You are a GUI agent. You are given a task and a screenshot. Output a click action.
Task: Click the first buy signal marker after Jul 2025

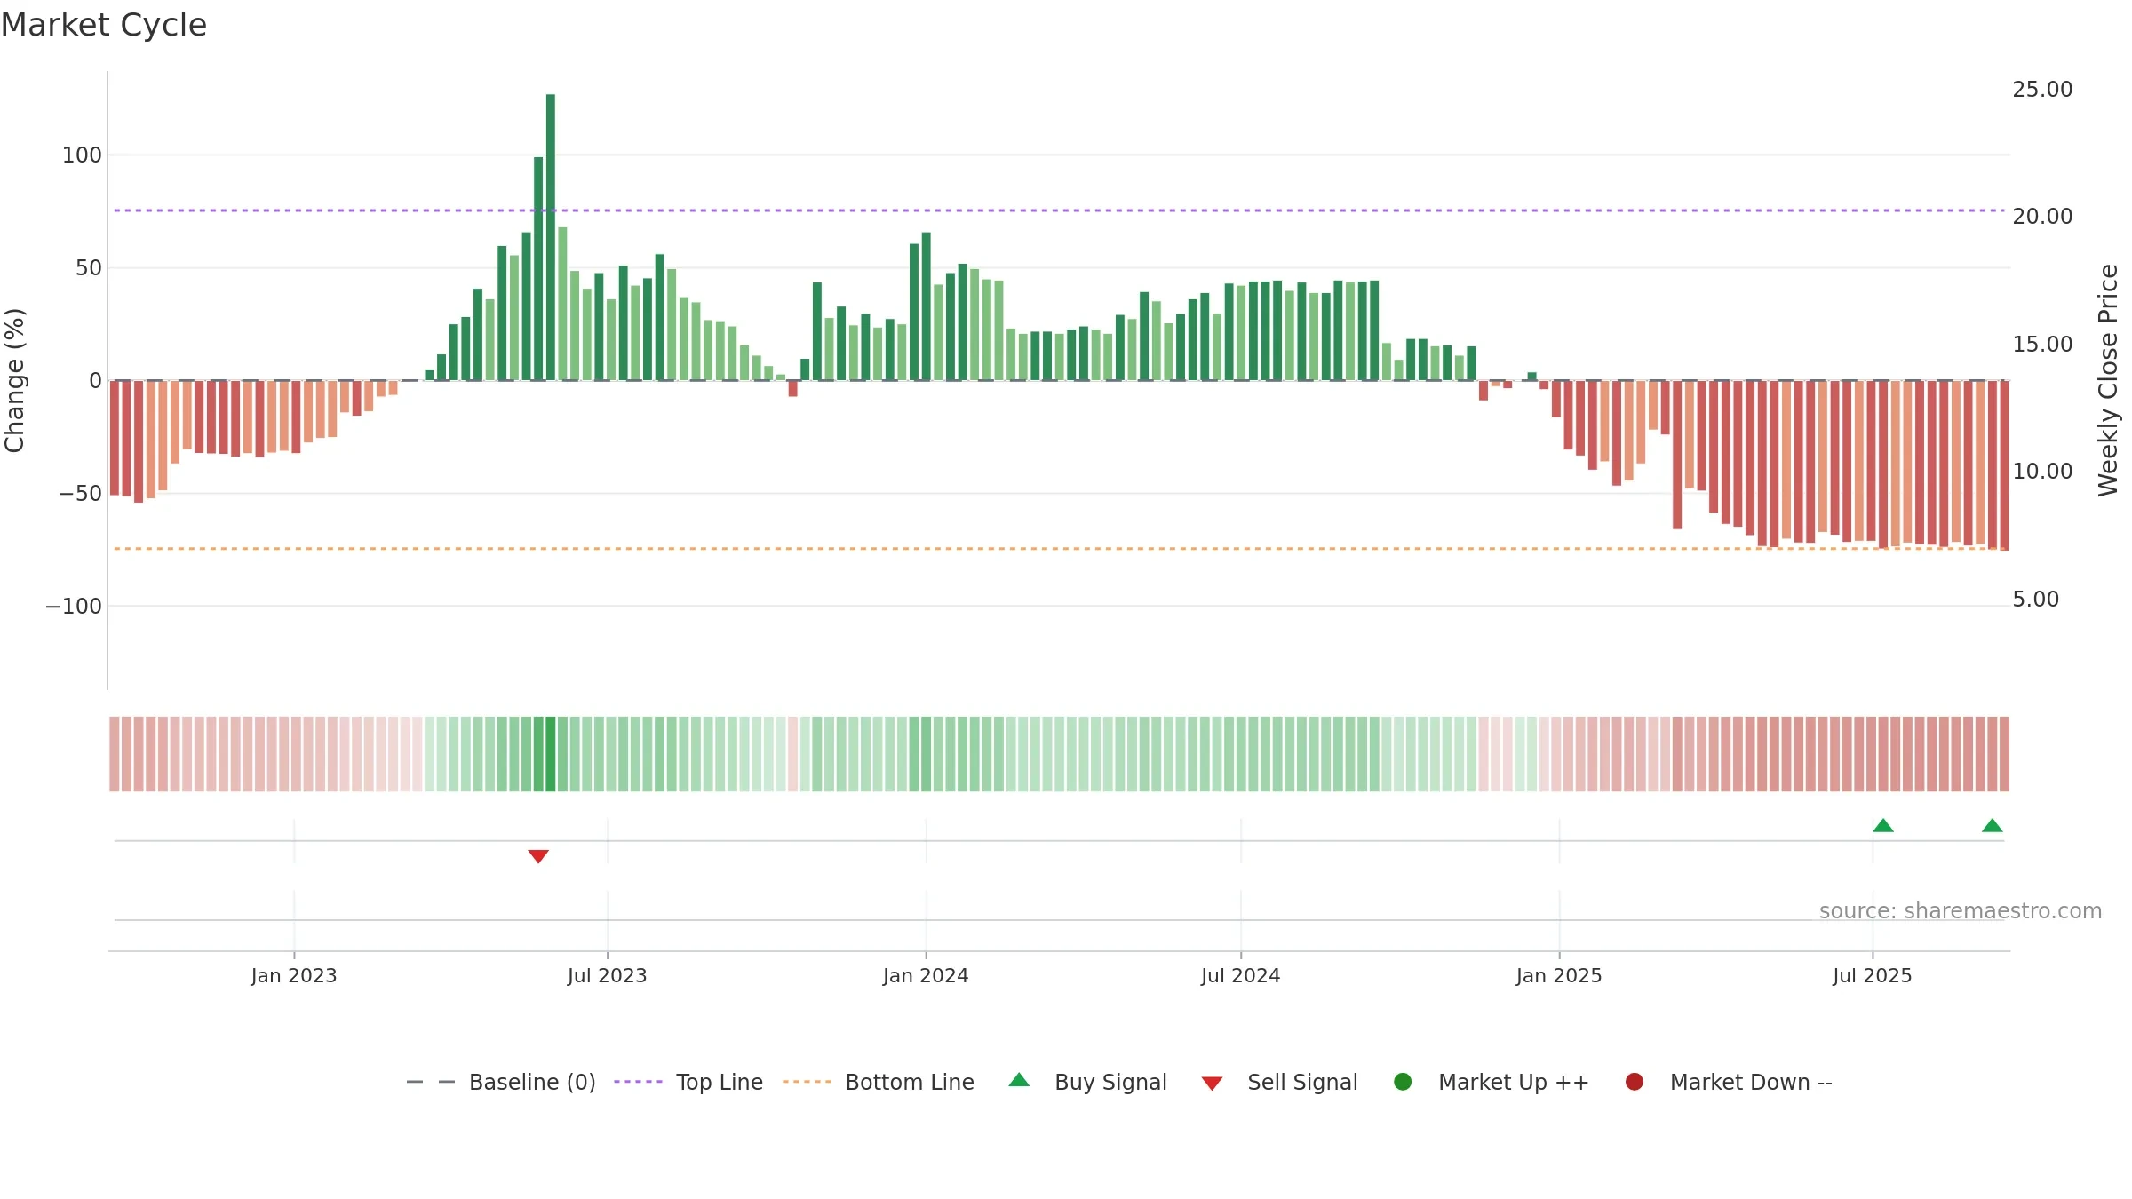coord(1883,825)
